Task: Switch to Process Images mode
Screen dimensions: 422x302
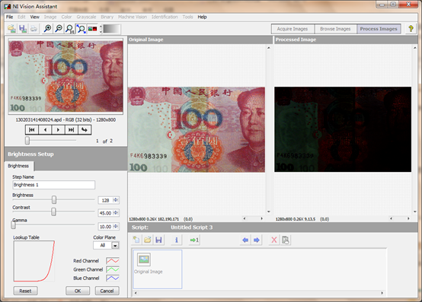Action: 379,29
